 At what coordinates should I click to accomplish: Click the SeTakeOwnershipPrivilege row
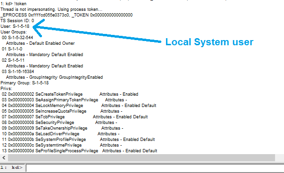click(x=62, y=128)
